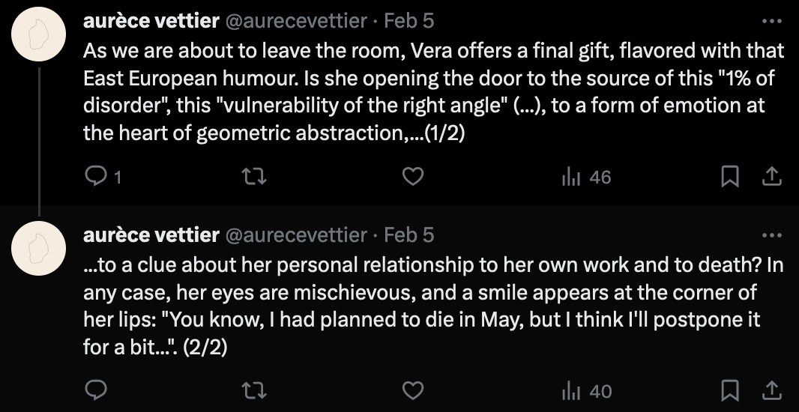Image resolution: width=799 pixels, height=412 pixels.
Task: Like the second tweet (2/2)
Action: (x=414, y=390)
